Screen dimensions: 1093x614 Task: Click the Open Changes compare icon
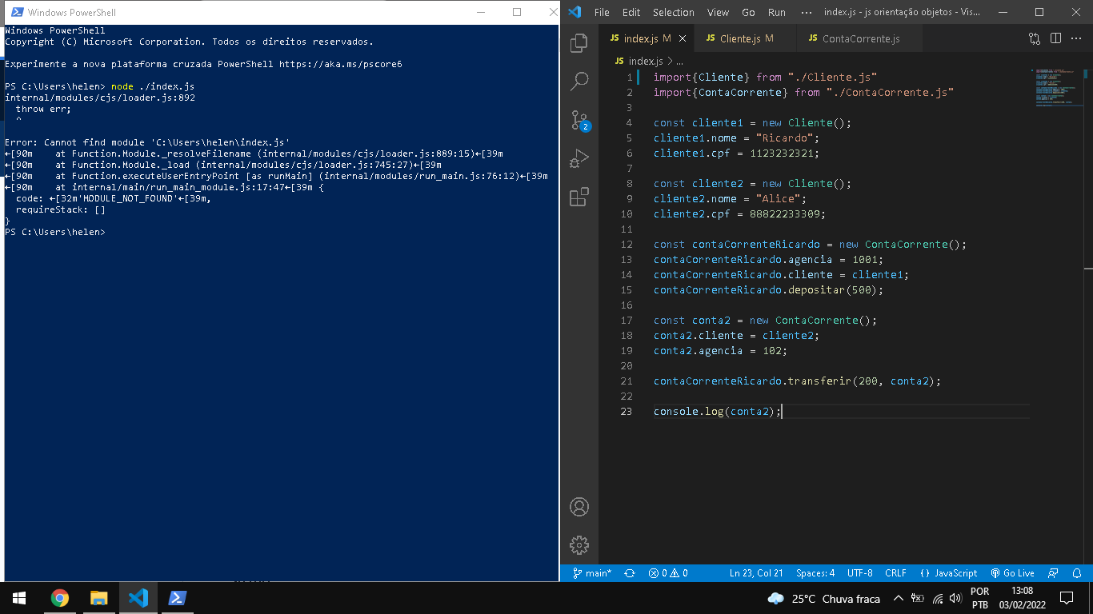[1035, 38]
